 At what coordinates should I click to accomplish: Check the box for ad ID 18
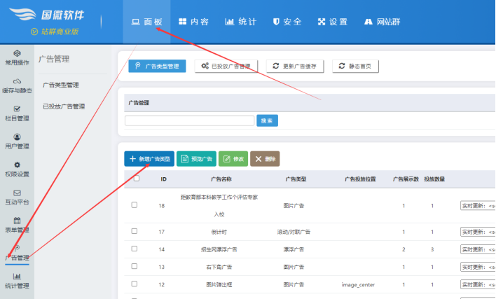pos(135,205)
